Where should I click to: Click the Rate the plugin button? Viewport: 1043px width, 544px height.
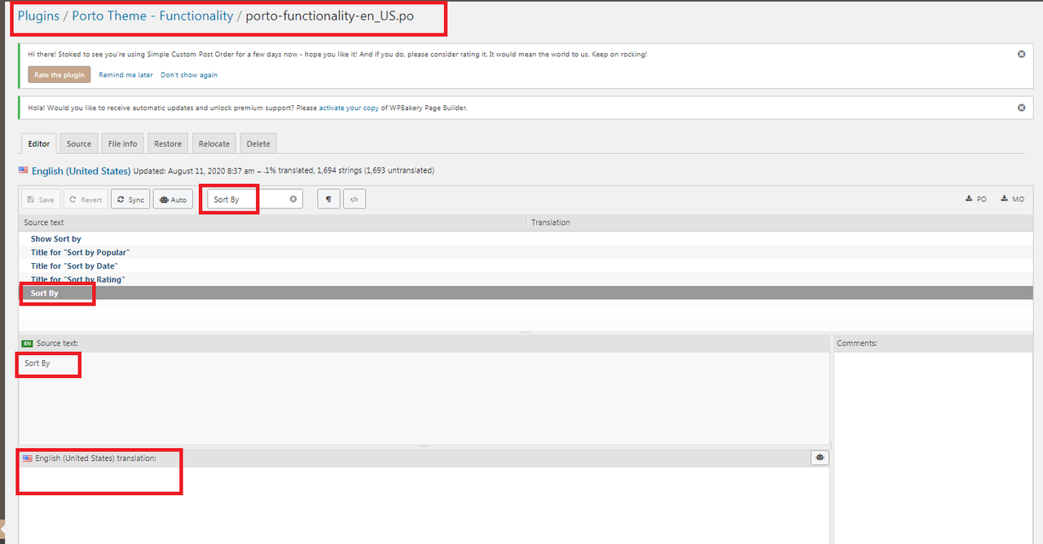pos(59,75)
